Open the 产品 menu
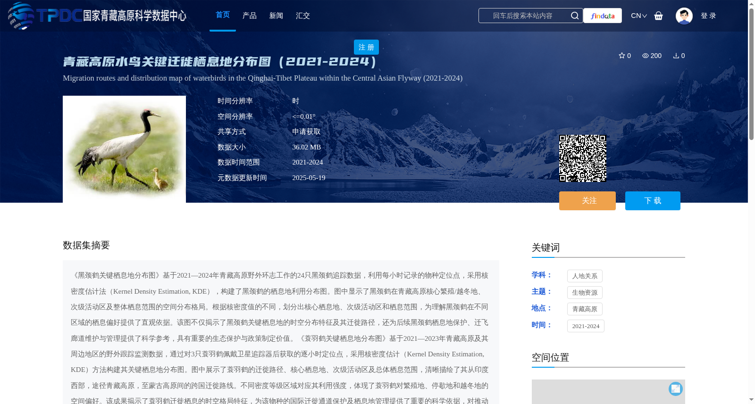The height and width of the screenshot is (404, 755). click(250, 16)
